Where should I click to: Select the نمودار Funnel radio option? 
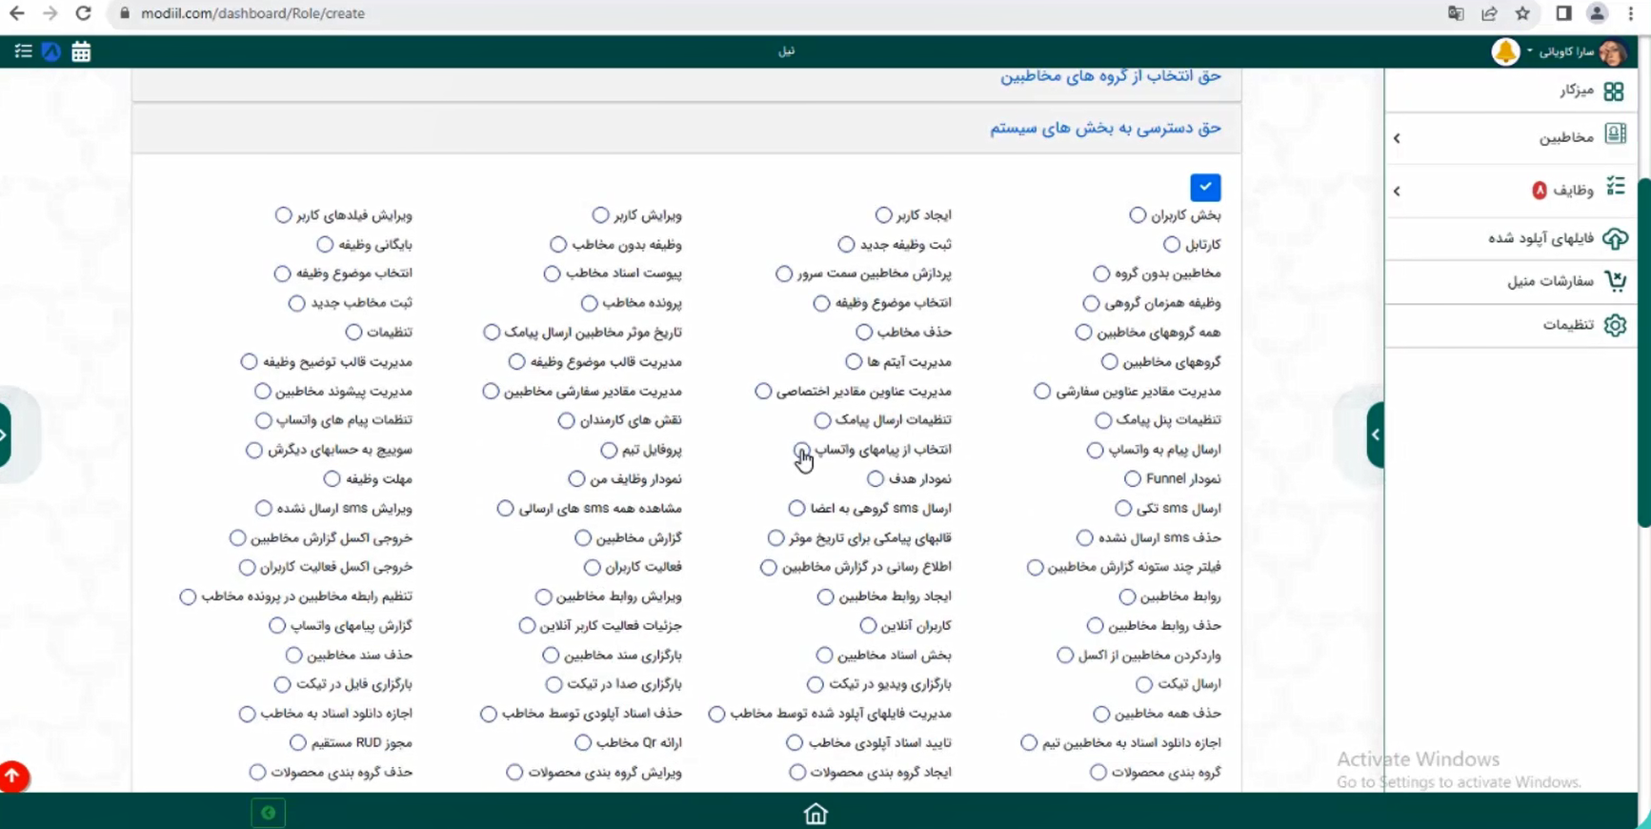click(1132, 479)
